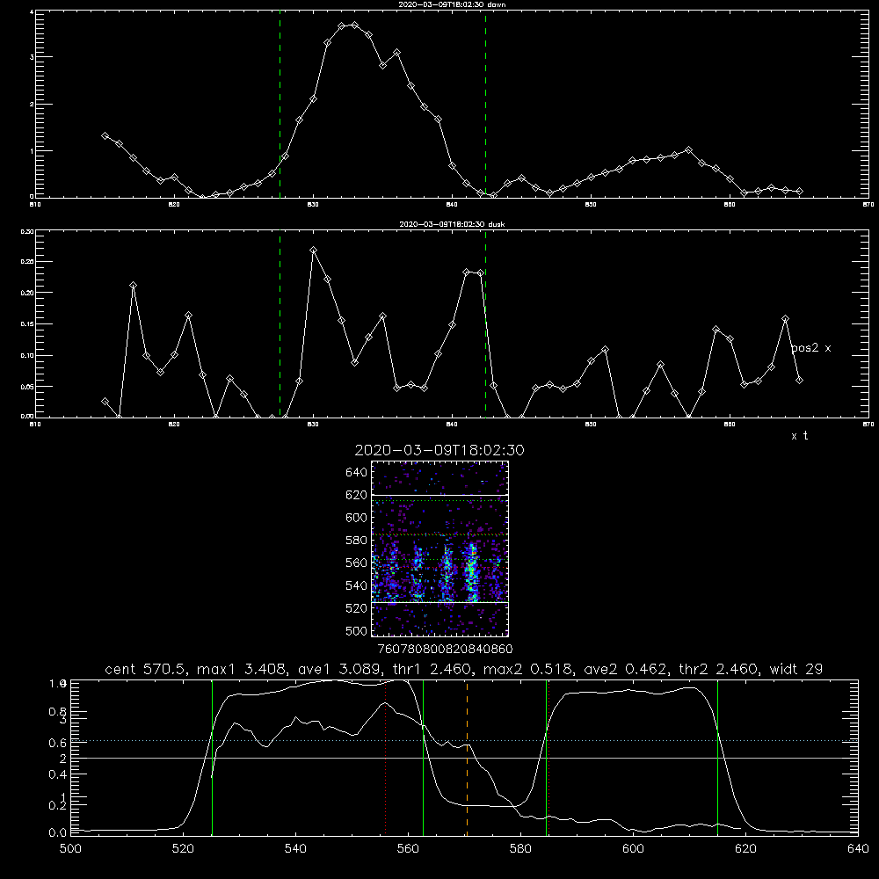The image size is (879, 879).
Task: Click the 'max2 0.518' value
Action: pyautogui.click(x=528, y=669)
